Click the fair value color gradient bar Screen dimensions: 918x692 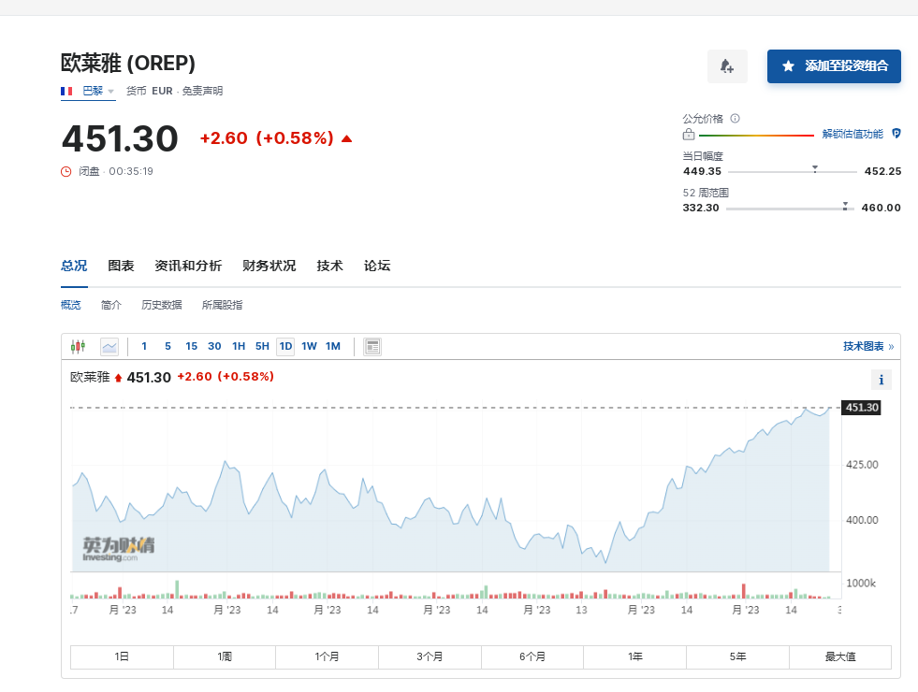coord(756,135)
